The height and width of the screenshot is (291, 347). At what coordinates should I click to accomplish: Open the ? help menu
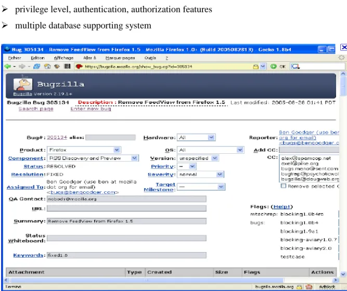pyautogui.click(x=166, y=58)
